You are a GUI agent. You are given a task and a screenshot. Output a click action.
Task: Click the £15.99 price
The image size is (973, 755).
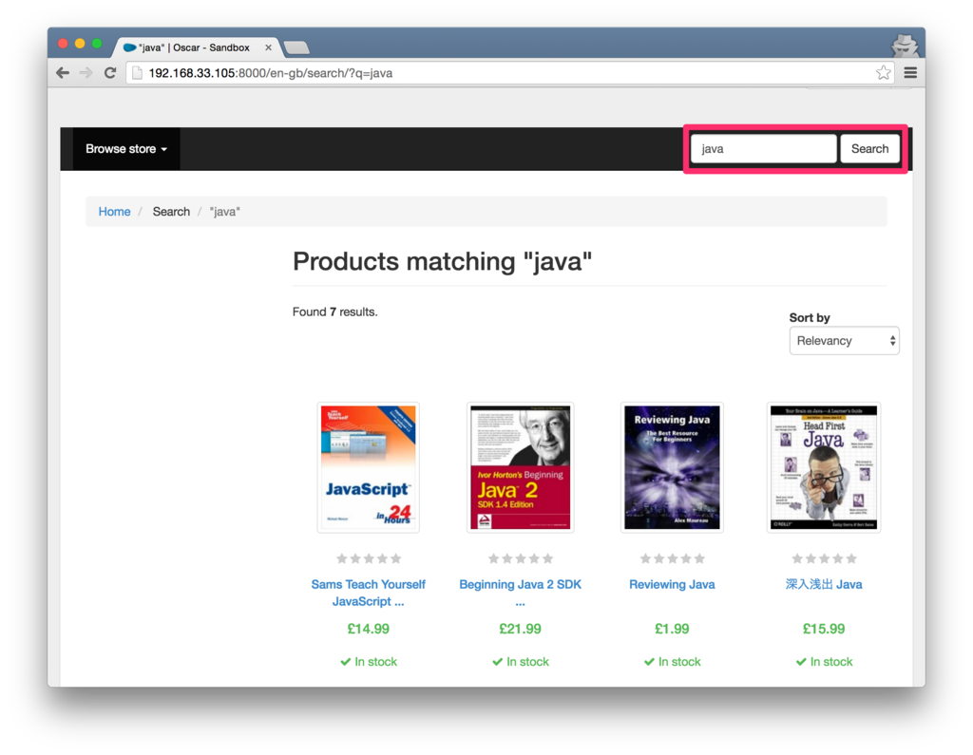coord(824,629)
